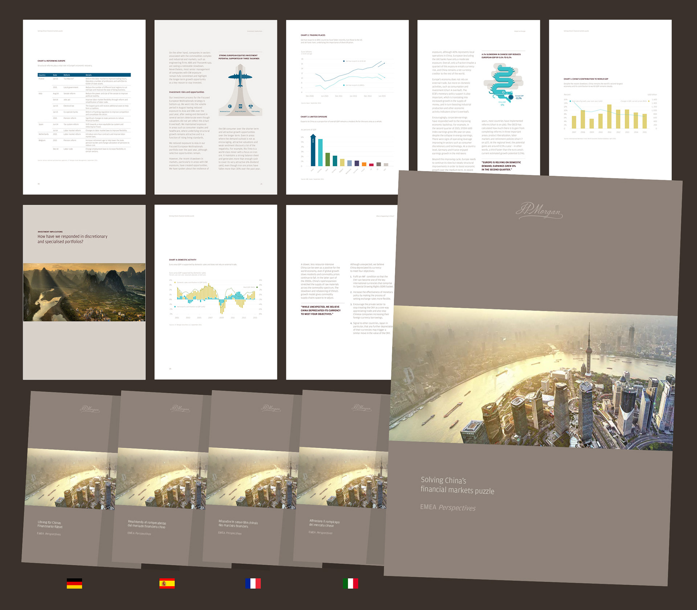Click the blue header row of the reform table
697x610 pixels.
pyautogui.click(x=84, y=75)
